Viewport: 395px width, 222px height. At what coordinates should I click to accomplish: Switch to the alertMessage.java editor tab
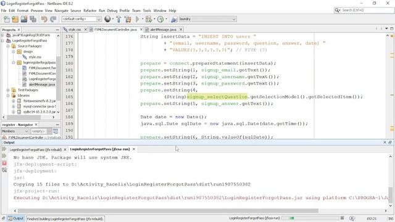pyautogui.click(x=163, y=30)
